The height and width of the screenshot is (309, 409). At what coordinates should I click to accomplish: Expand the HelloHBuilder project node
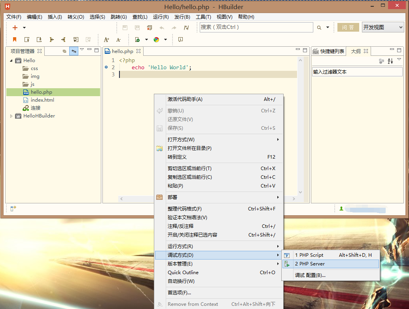tap(11, 116)
